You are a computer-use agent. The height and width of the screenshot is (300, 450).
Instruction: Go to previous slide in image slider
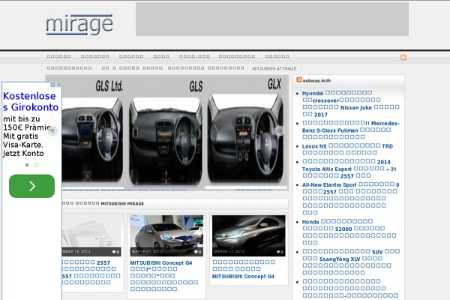52,131
